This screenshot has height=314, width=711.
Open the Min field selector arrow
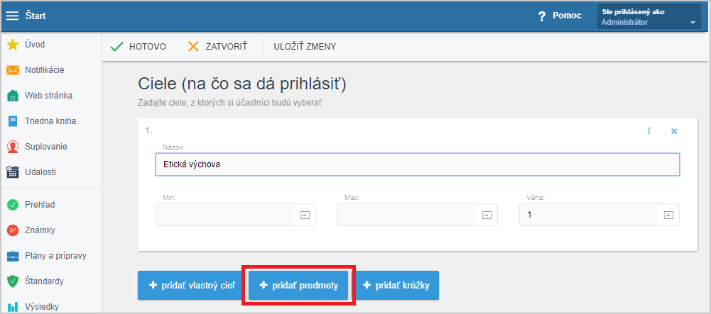pos(305,215)
